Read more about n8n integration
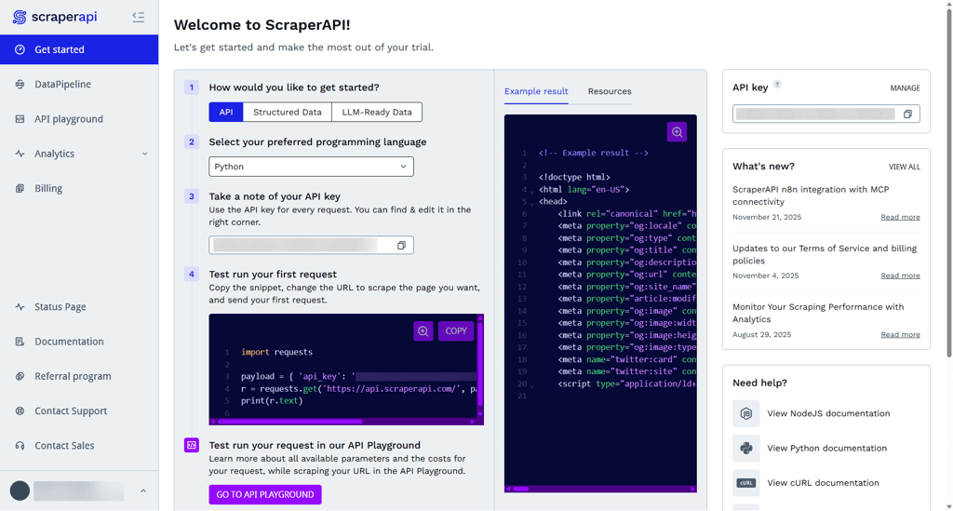 (x=900, y=218)
